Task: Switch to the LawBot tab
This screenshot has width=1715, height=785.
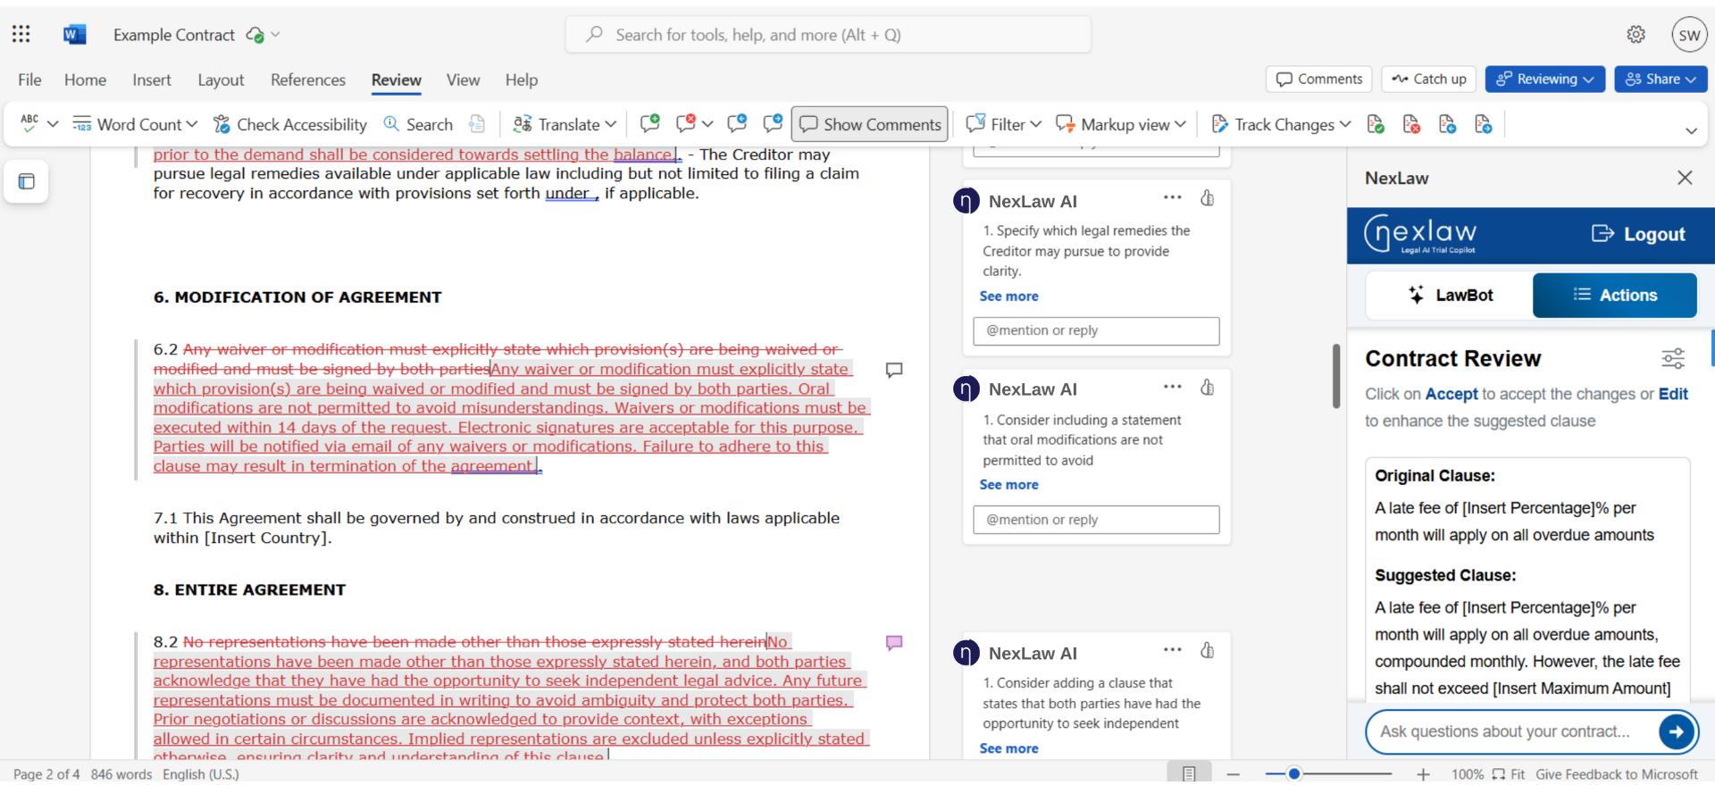Action: pos(1450,296)
